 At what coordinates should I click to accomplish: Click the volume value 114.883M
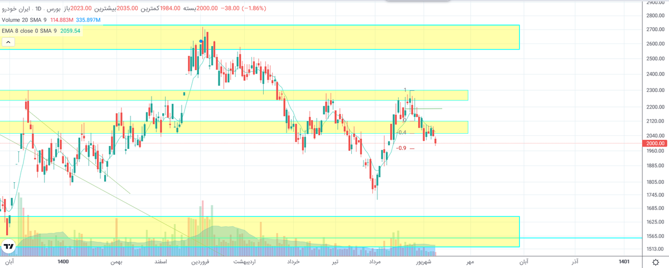[x=62, y=20]
